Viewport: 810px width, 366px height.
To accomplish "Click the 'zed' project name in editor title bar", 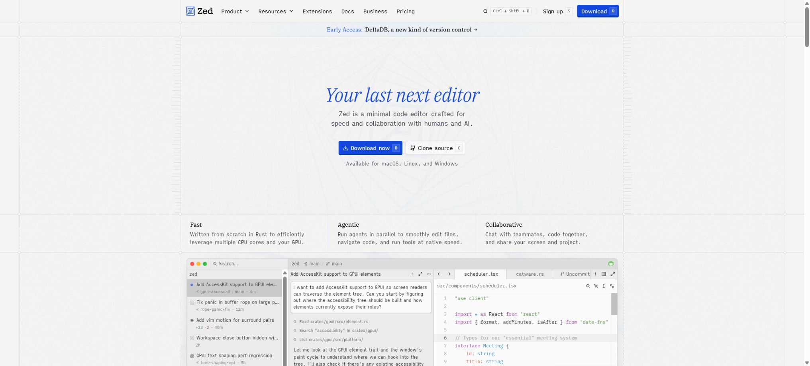I will point(295,264).
